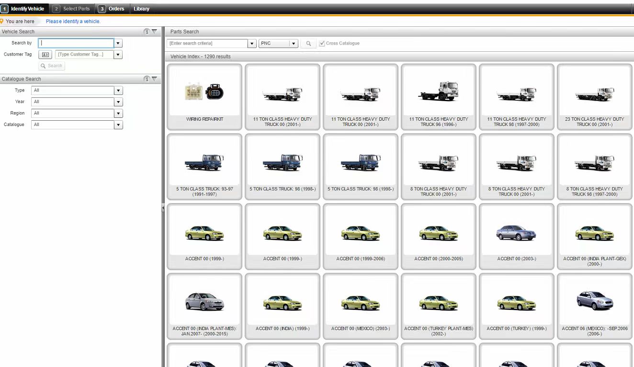This screenshot has width=634, height=367.
Task: Select Accent 00 Turkey Plant-MES thumbnail
Action: pos(439,307)
